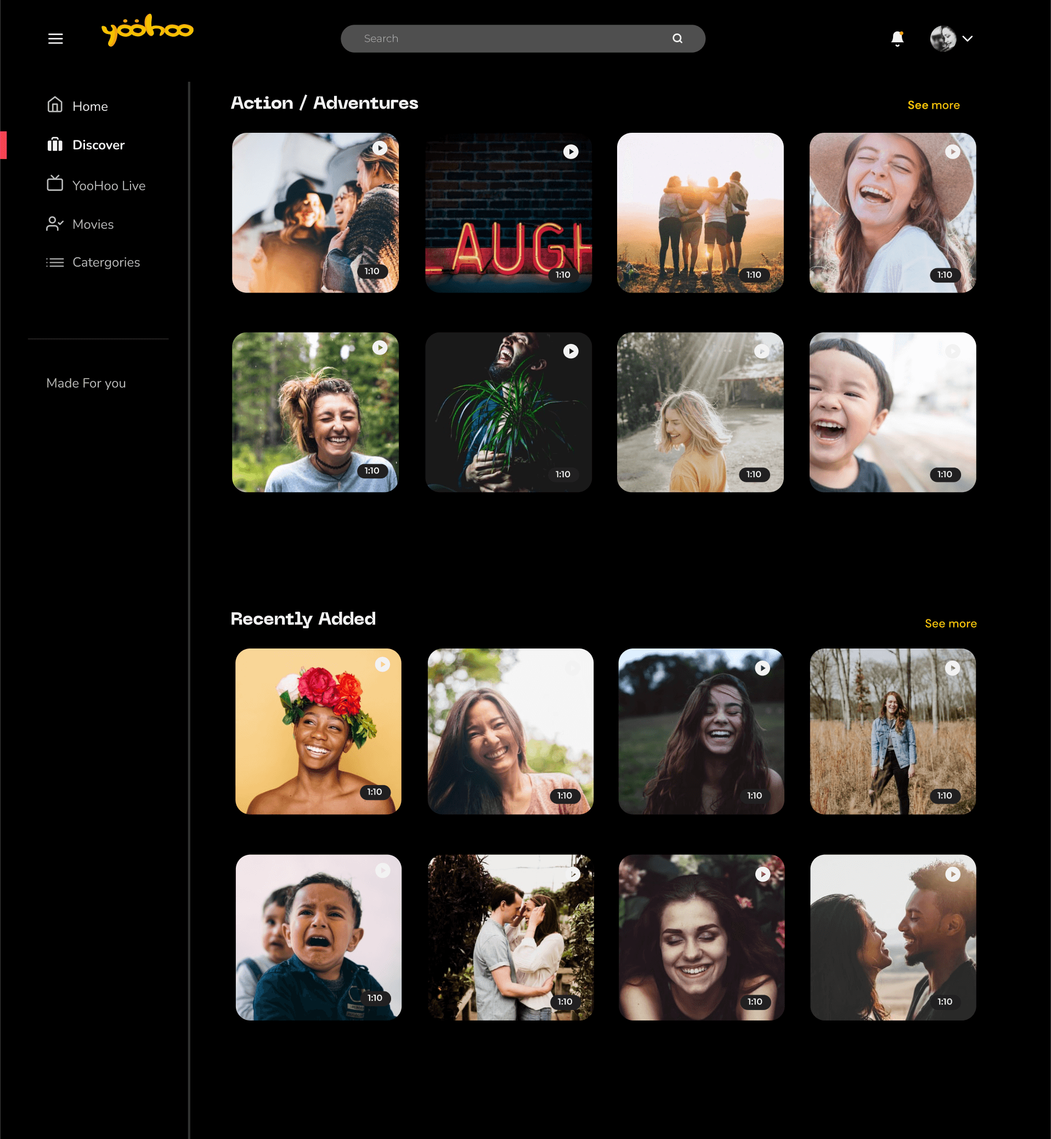The width and height of the screenshot is (1051, 1139).
Task: Click See more for Recently Added
Action: tap(950, 623)
